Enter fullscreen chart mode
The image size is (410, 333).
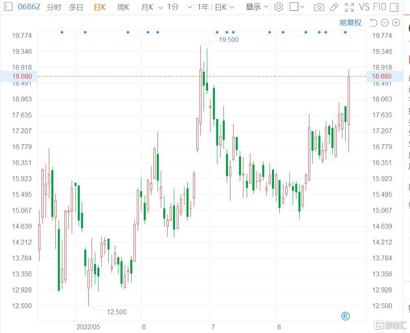coord(349,7)
